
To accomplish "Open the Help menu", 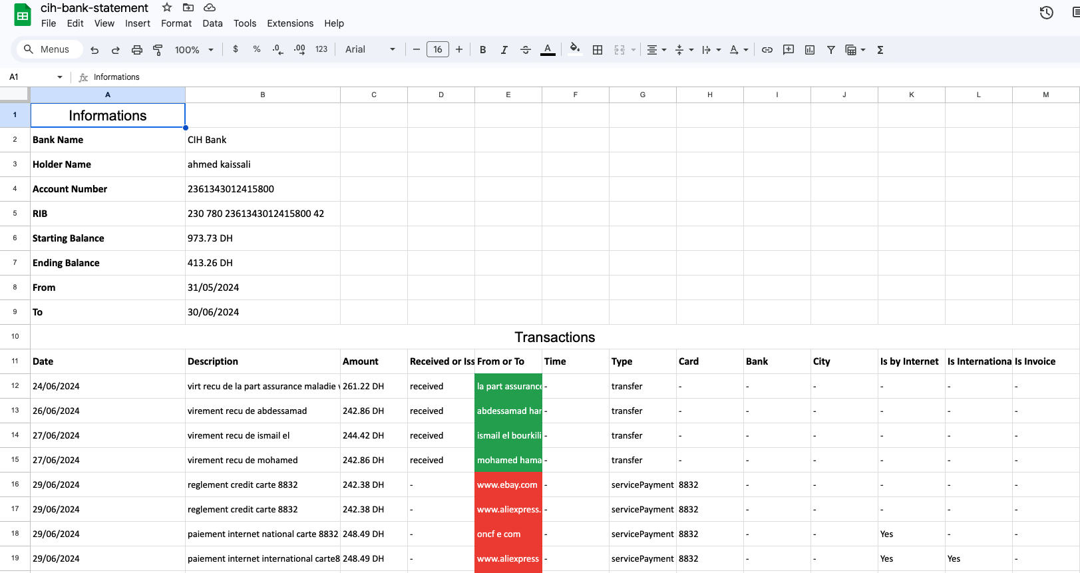I will tap(334, 23).
